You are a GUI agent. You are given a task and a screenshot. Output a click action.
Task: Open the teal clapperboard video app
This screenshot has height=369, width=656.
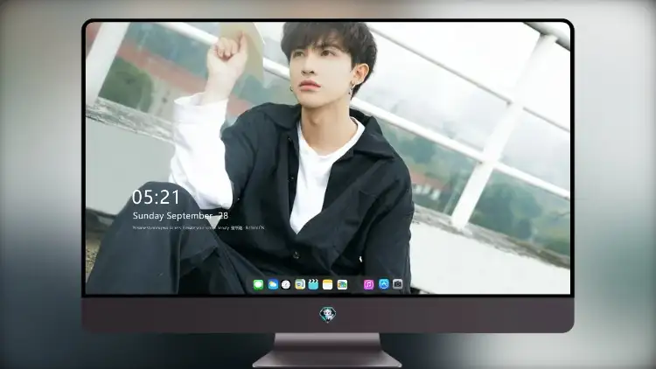pos(313,285)
